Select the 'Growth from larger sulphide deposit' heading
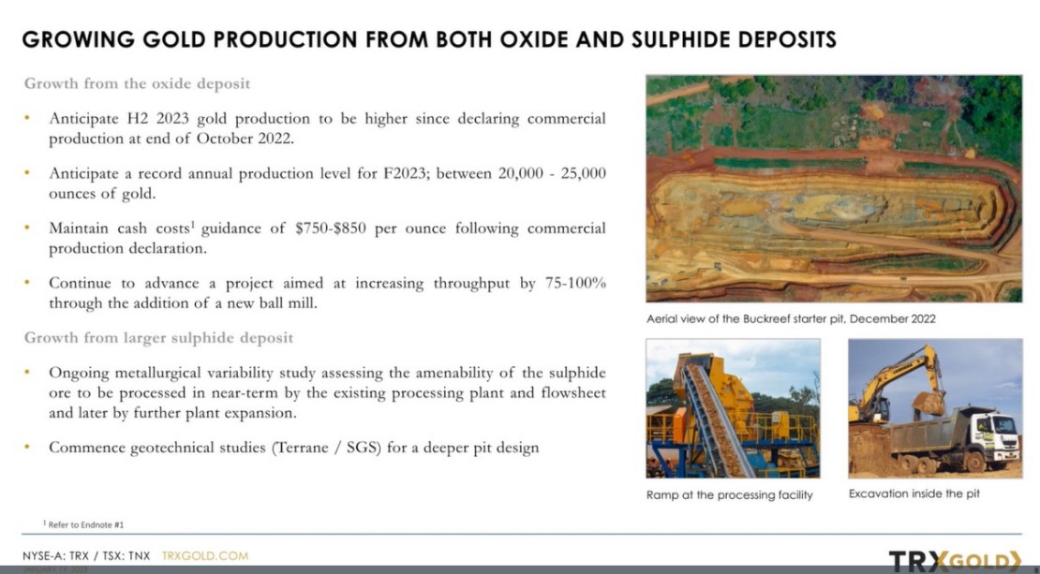This screenshot has width=1040, height=574. 158,337
